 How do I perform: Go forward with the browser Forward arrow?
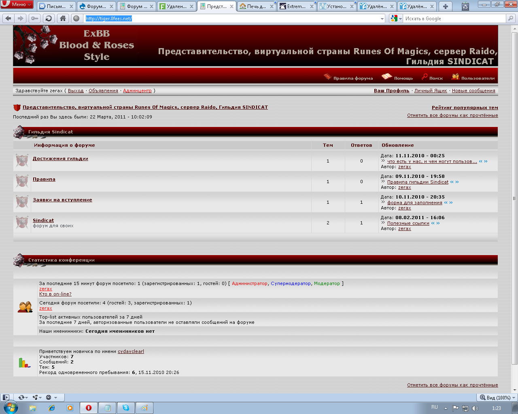20,18
